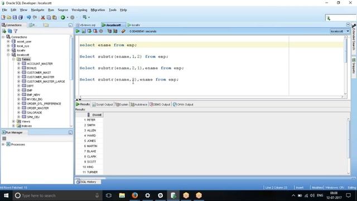The width and height of the screenshot is (357, 201).
Task: Switch to the DBMS Output tab
Action: (x=160, y=104)
